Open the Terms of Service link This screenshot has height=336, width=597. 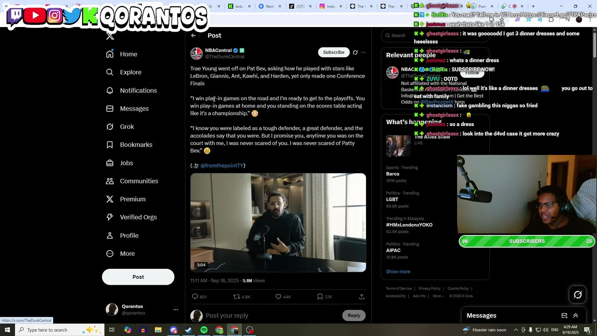coord(399,288)
